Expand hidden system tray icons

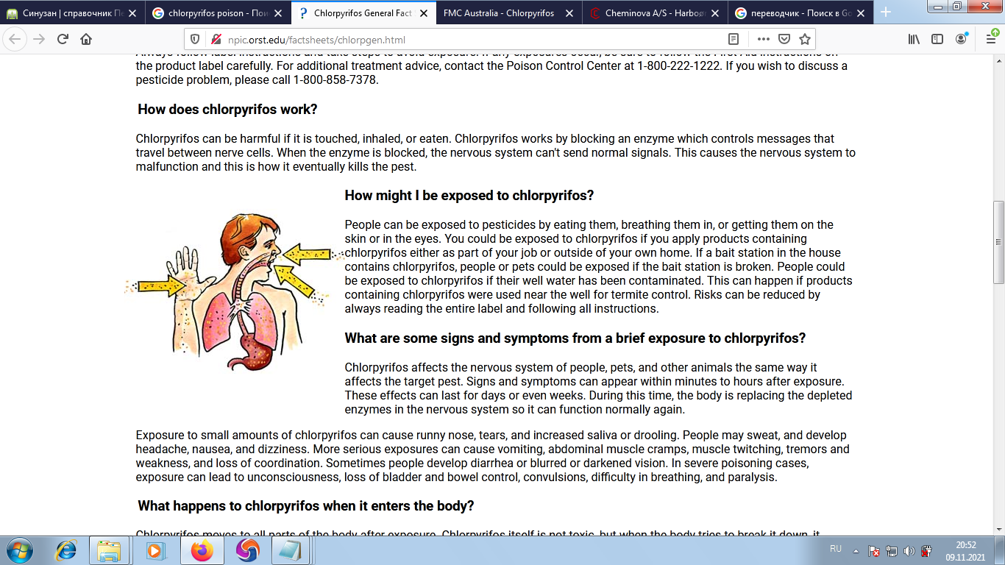(856, 550)
